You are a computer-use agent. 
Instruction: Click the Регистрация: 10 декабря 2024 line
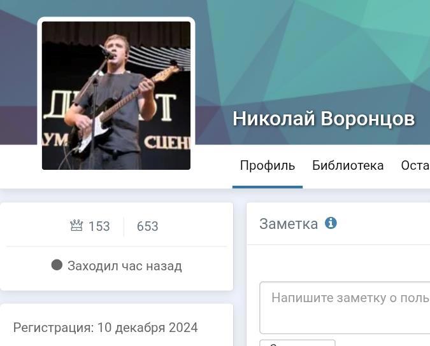click(x=105, y=328)
